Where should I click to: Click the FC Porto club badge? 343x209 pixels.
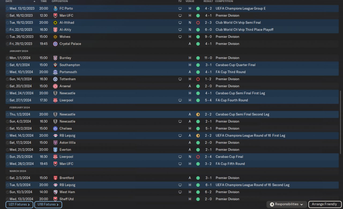(x=55, y=9)
